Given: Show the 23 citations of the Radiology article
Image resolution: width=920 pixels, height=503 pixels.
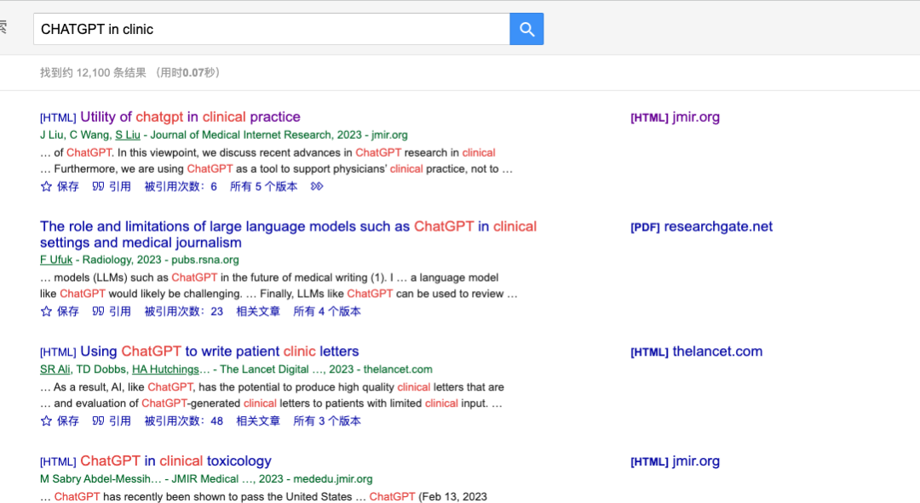Looking at the screenshot, I should (184, 312).
